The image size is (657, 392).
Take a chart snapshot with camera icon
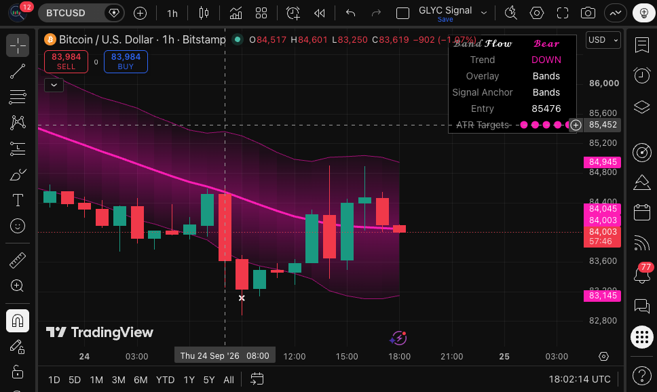[x=588, y=13]
